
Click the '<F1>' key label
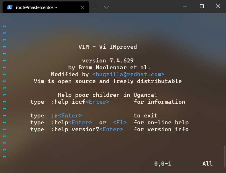(120, 123)
